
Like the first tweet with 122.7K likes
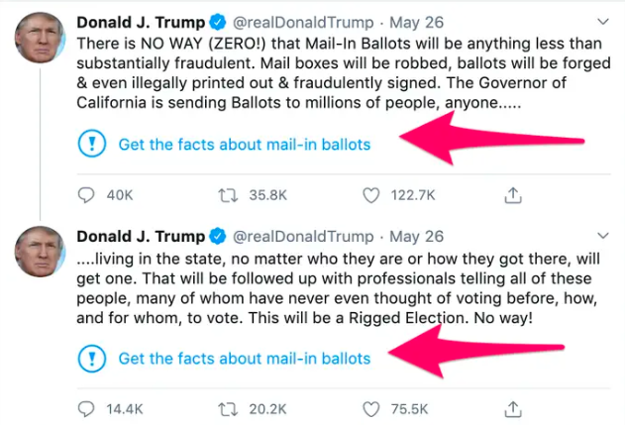pos(371,195)
